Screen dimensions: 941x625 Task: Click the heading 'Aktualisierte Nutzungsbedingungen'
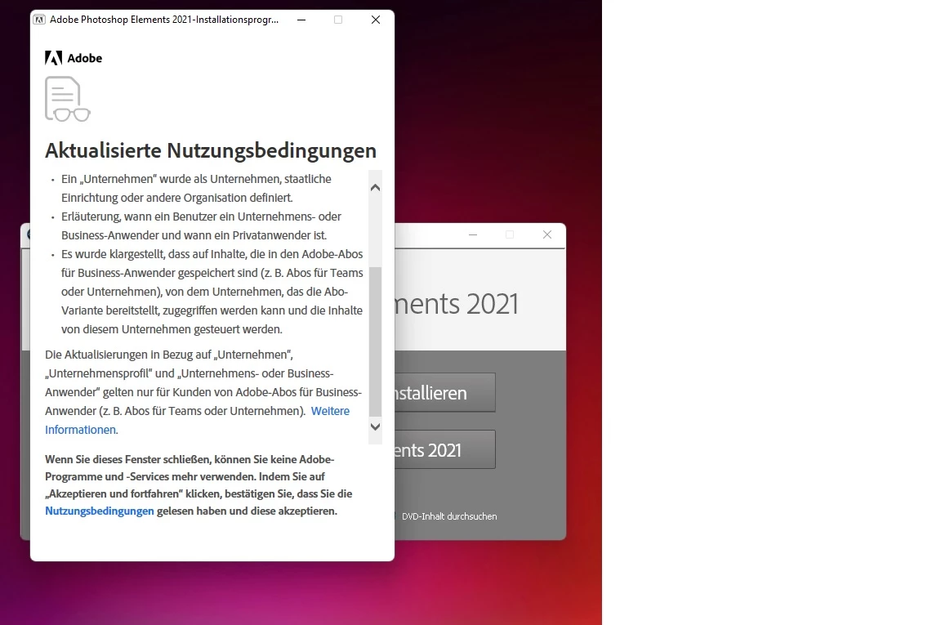pyautogui.click(x=211, y=150)
